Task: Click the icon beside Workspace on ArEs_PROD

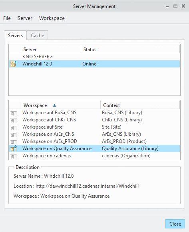Action: click(14, 142)
